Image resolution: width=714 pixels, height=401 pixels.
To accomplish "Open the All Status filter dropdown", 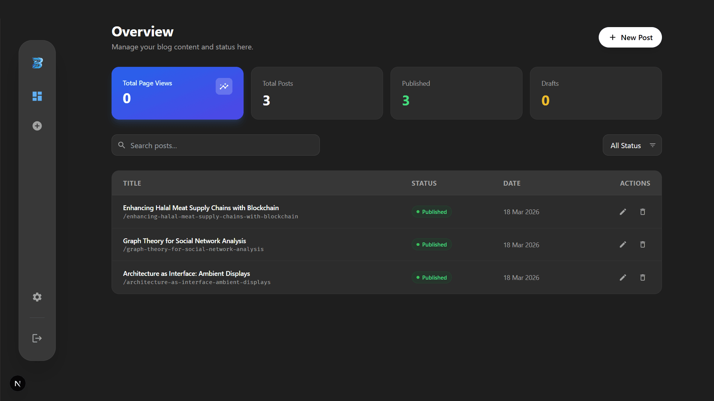I will click(x=632, y=145).
